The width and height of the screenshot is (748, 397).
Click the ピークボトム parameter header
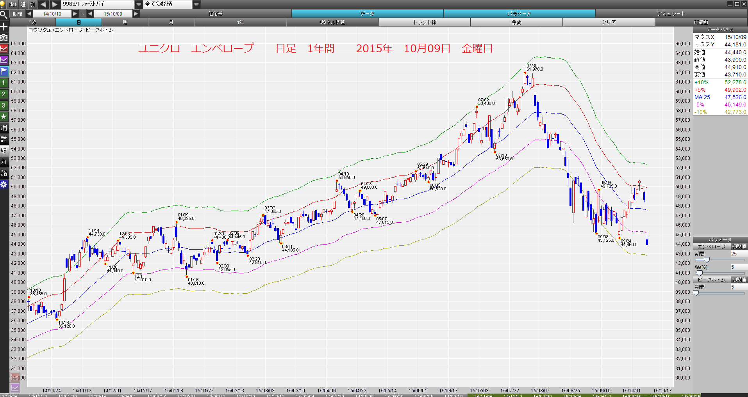[712, 280]
